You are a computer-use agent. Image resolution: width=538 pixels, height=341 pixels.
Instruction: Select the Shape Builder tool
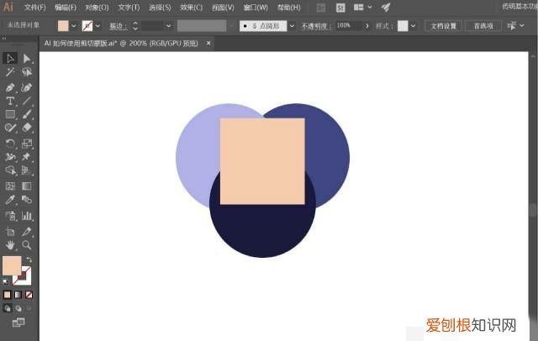(x=10, y=170)
